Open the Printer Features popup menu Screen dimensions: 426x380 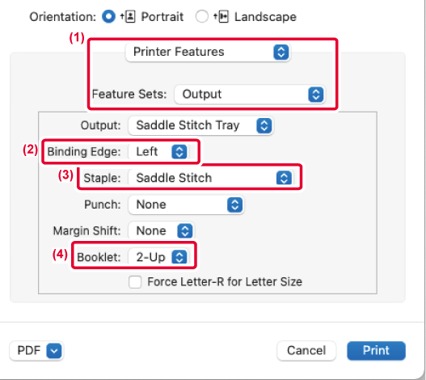tap(208, 52)
